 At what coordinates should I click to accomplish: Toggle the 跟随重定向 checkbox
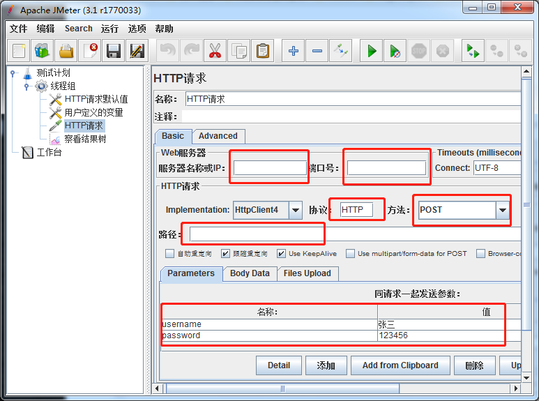[x=225, y=253]
